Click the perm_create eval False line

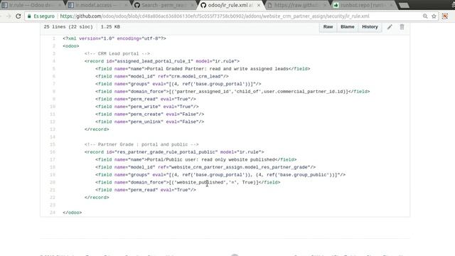tap(150, 114)
